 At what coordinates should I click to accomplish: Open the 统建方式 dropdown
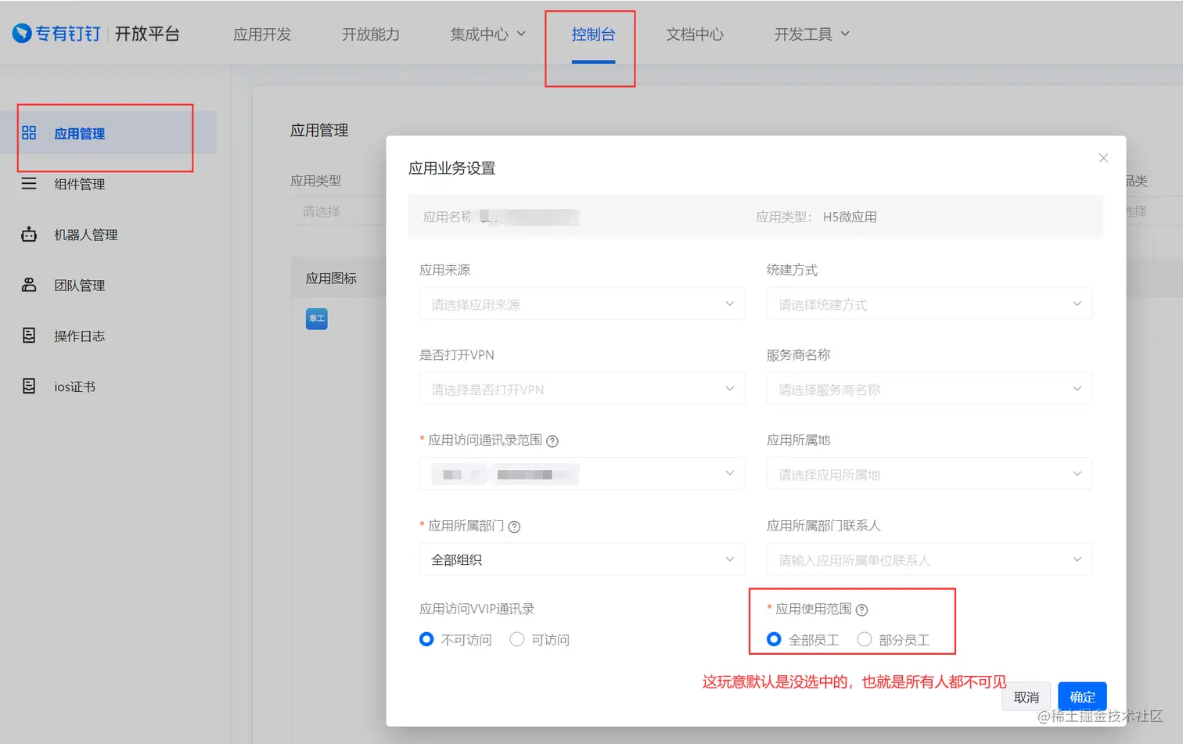click(x=929, y=304)
